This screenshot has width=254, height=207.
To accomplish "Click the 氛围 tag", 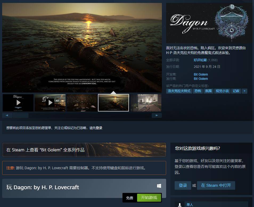I will 208,91.
